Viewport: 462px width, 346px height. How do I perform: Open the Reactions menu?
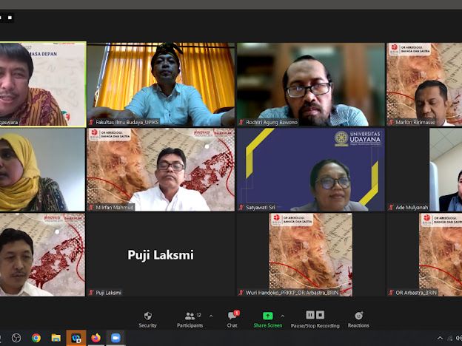pos(358,319)
